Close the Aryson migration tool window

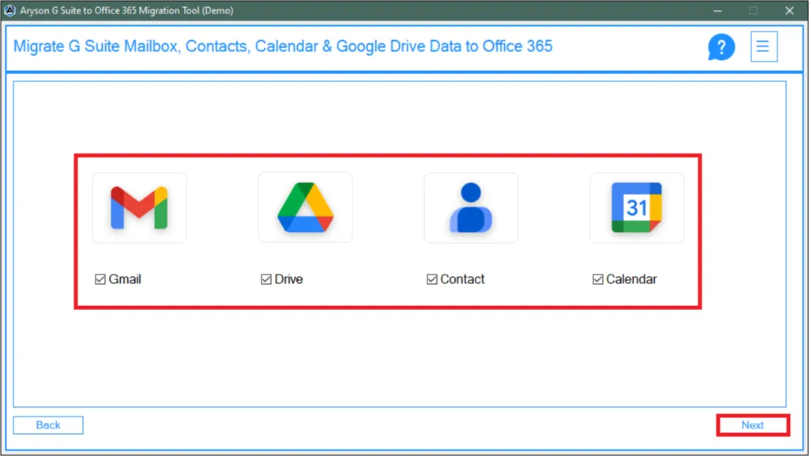(789, 11)
